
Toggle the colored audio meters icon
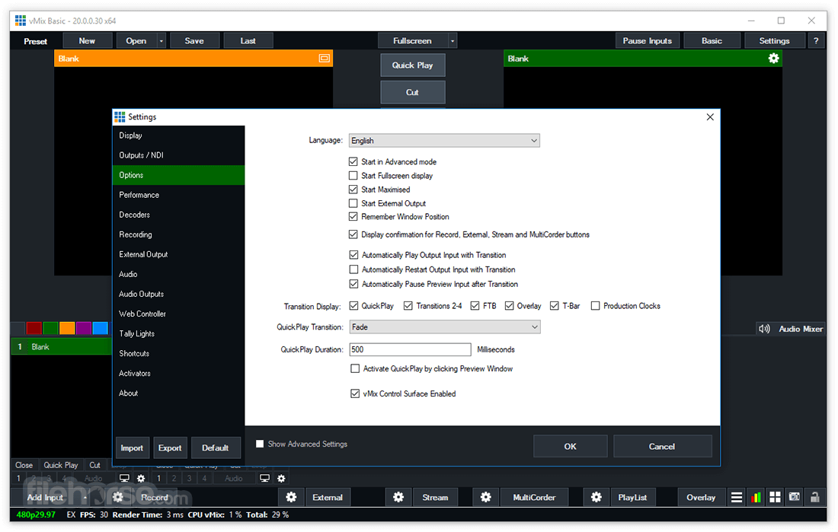click(756, 497)
